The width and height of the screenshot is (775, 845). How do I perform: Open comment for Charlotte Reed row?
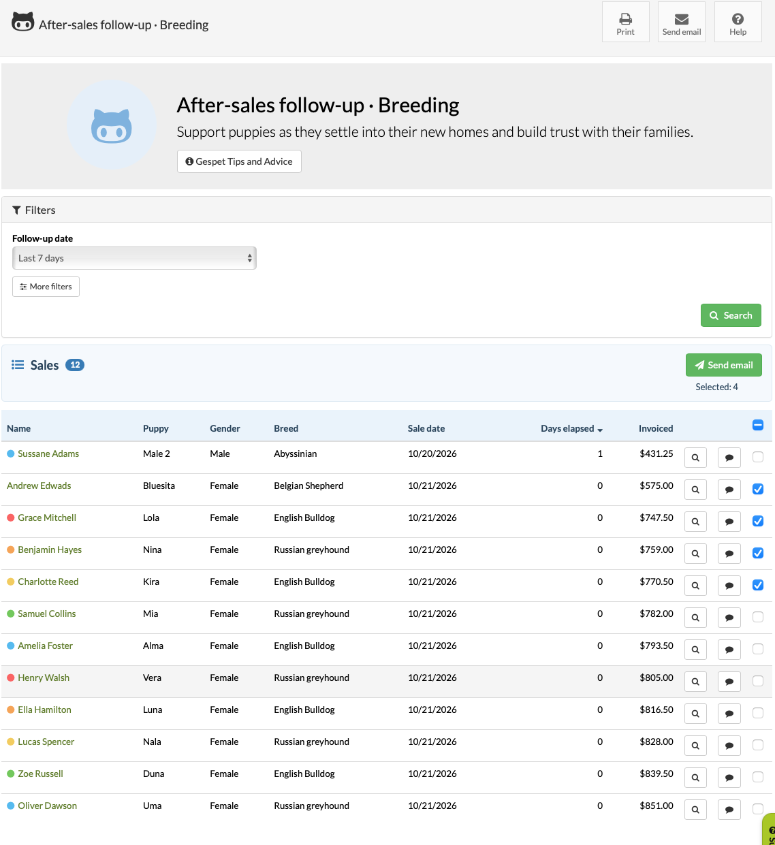729,586
